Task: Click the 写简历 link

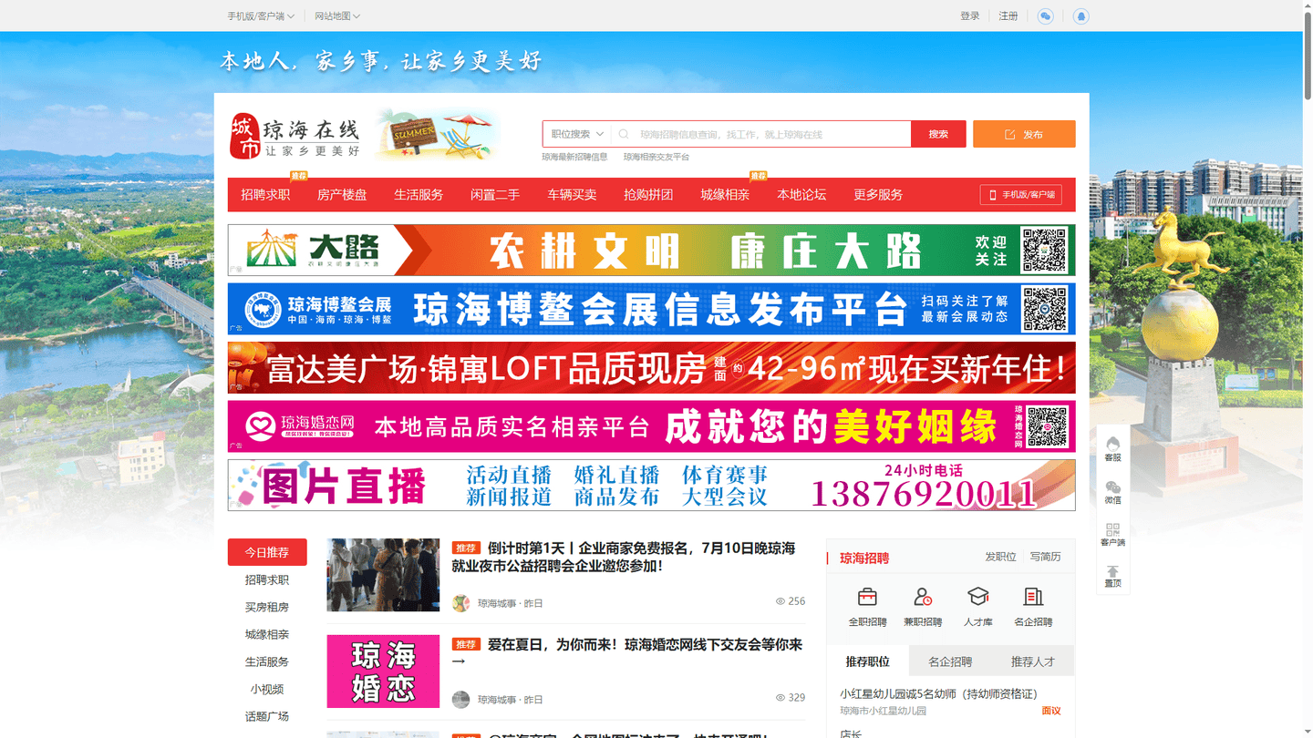Action: [1046, 557]
